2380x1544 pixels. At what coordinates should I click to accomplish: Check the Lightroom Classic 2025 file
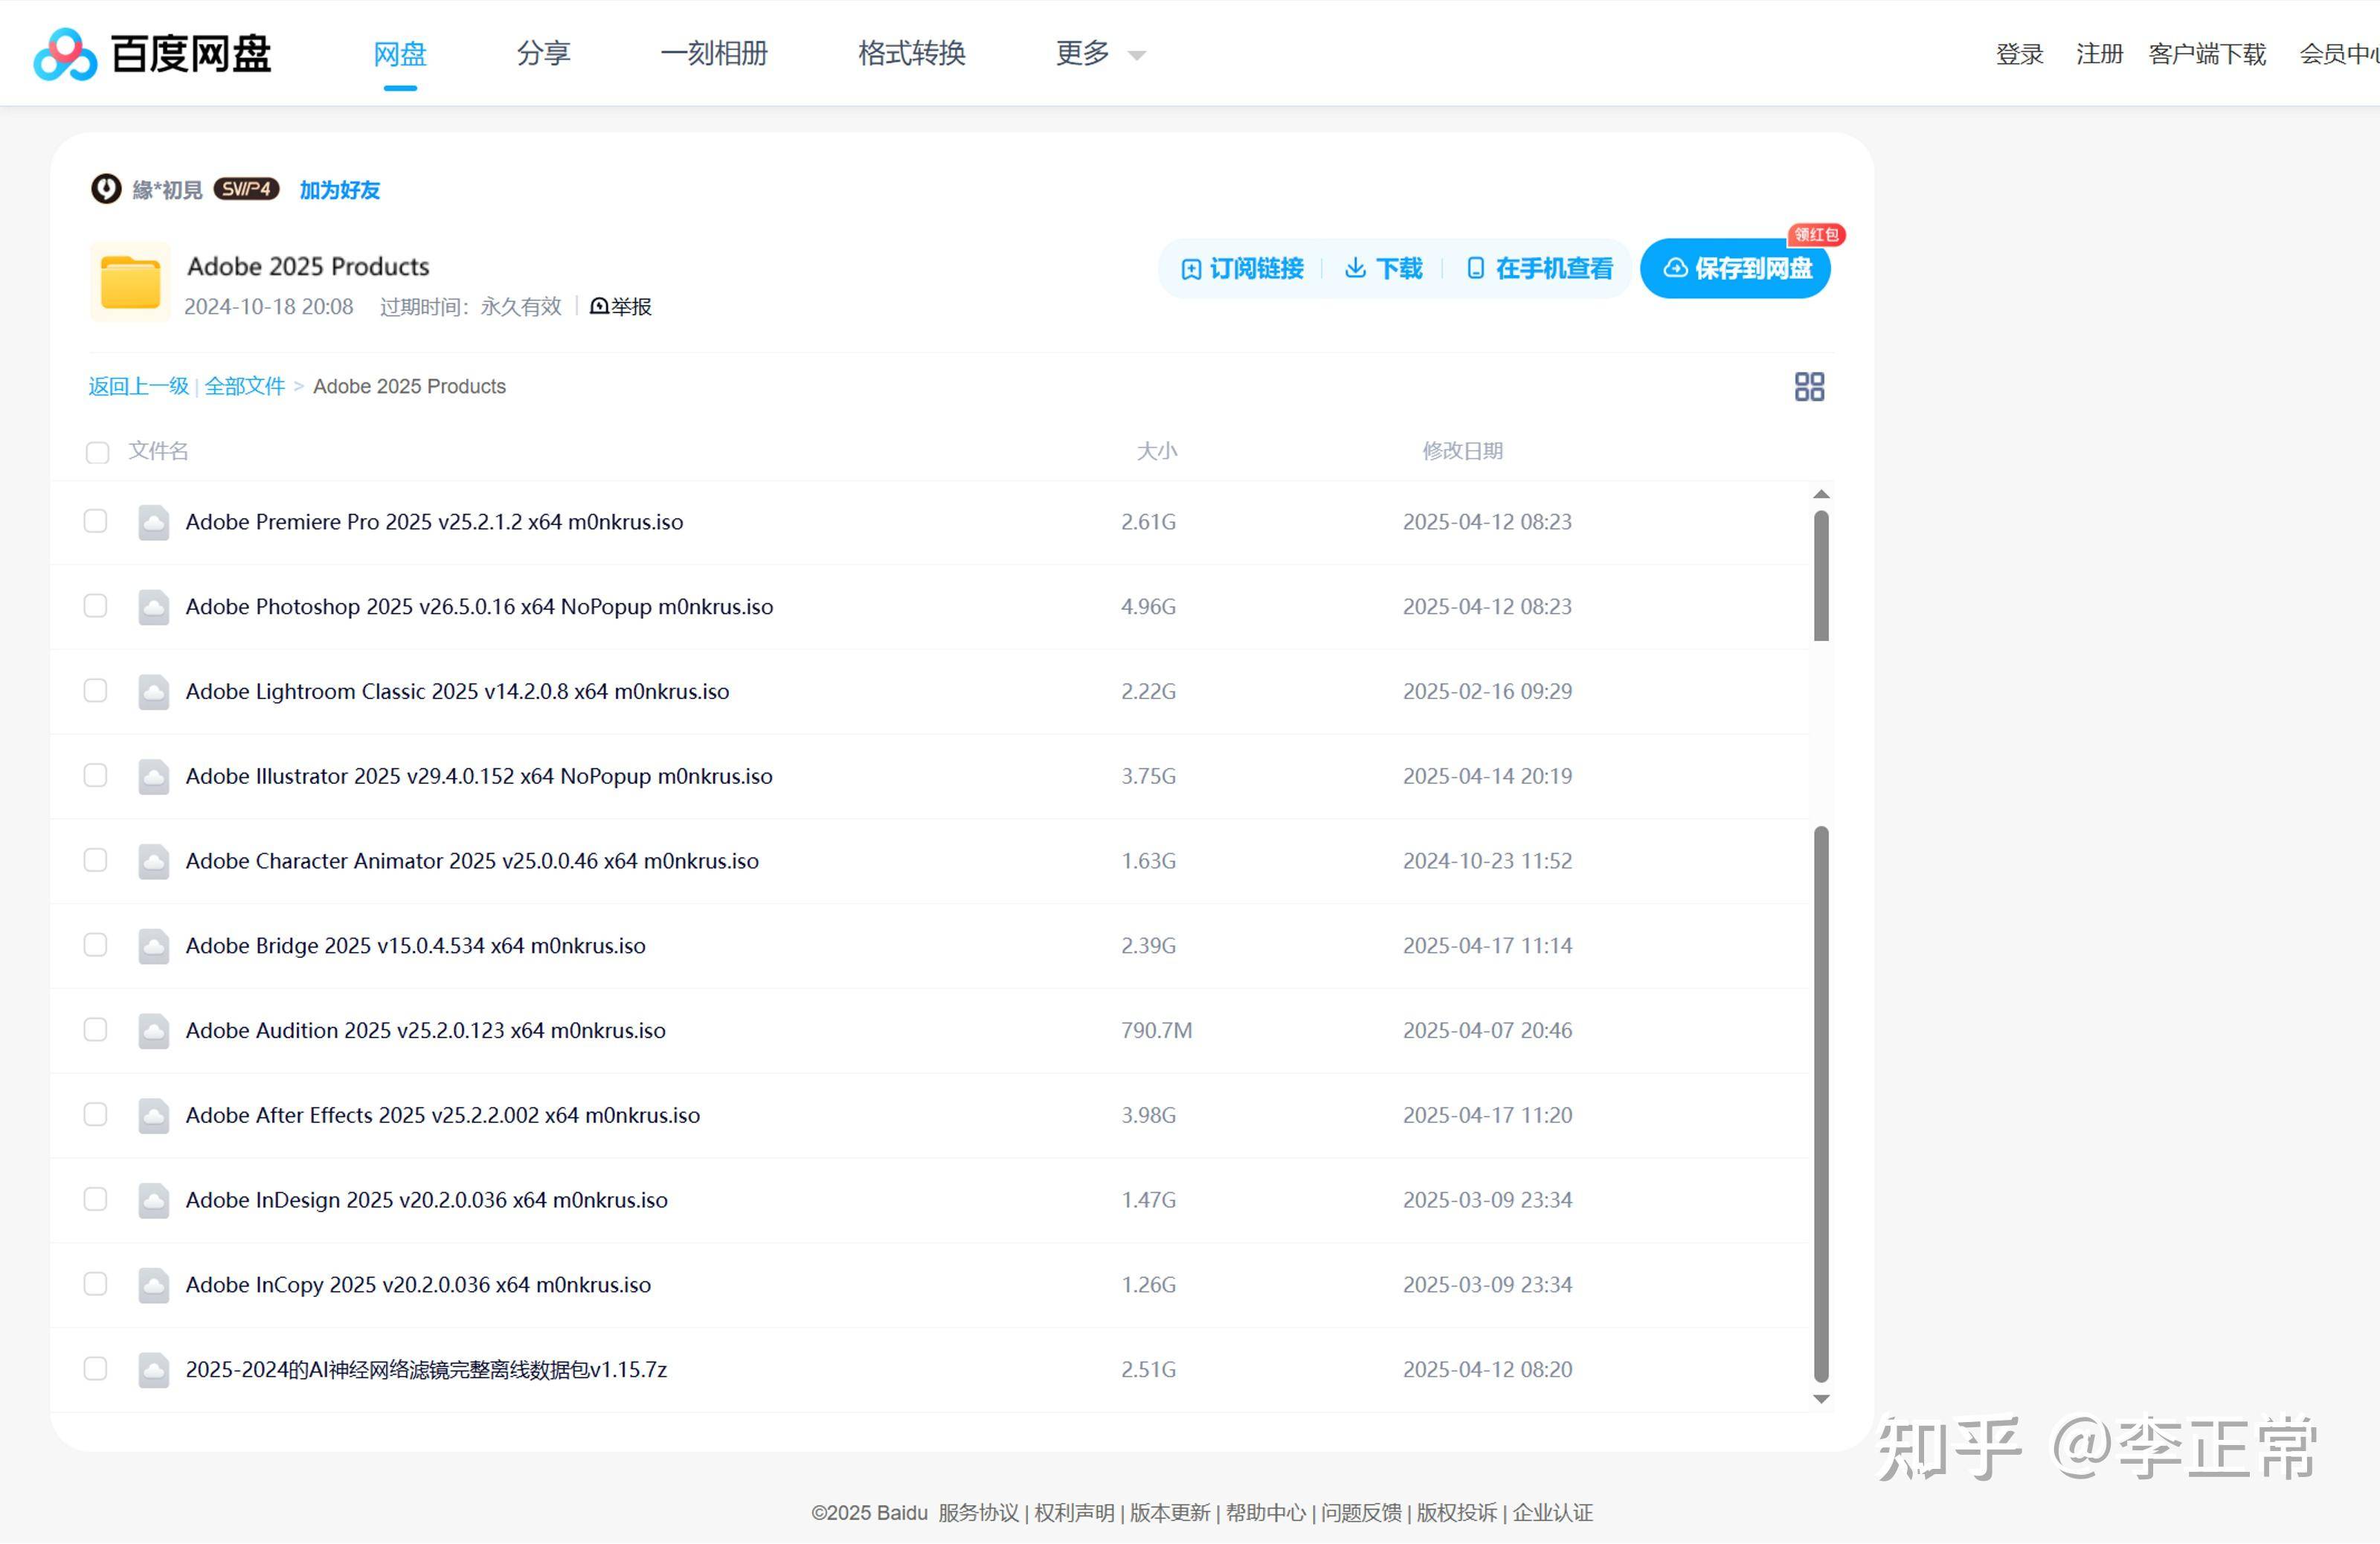coord(95,691)
